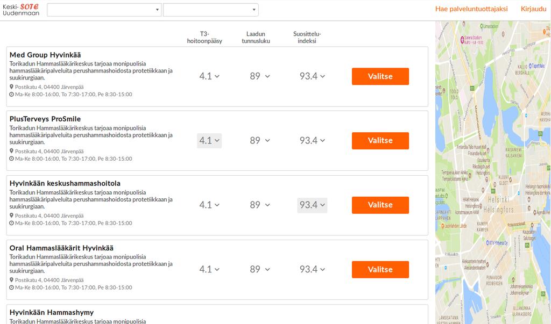Click the Suosittelu-indeksi column header

pyautogui.click(x=307, y=38)
